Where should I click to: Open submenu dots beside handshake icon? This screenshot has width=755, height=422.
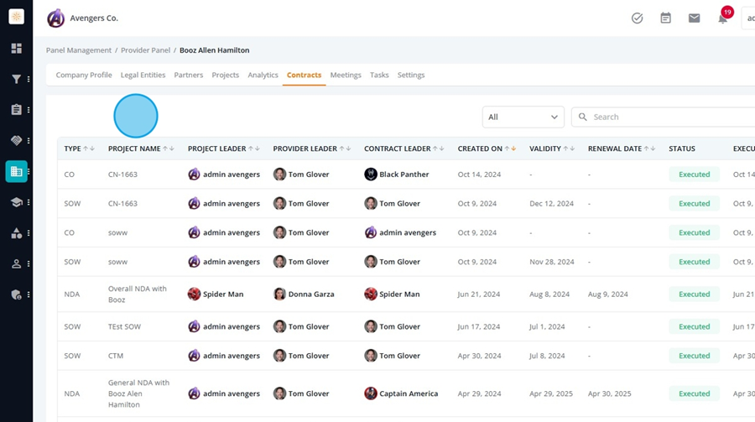coord(29,141)
